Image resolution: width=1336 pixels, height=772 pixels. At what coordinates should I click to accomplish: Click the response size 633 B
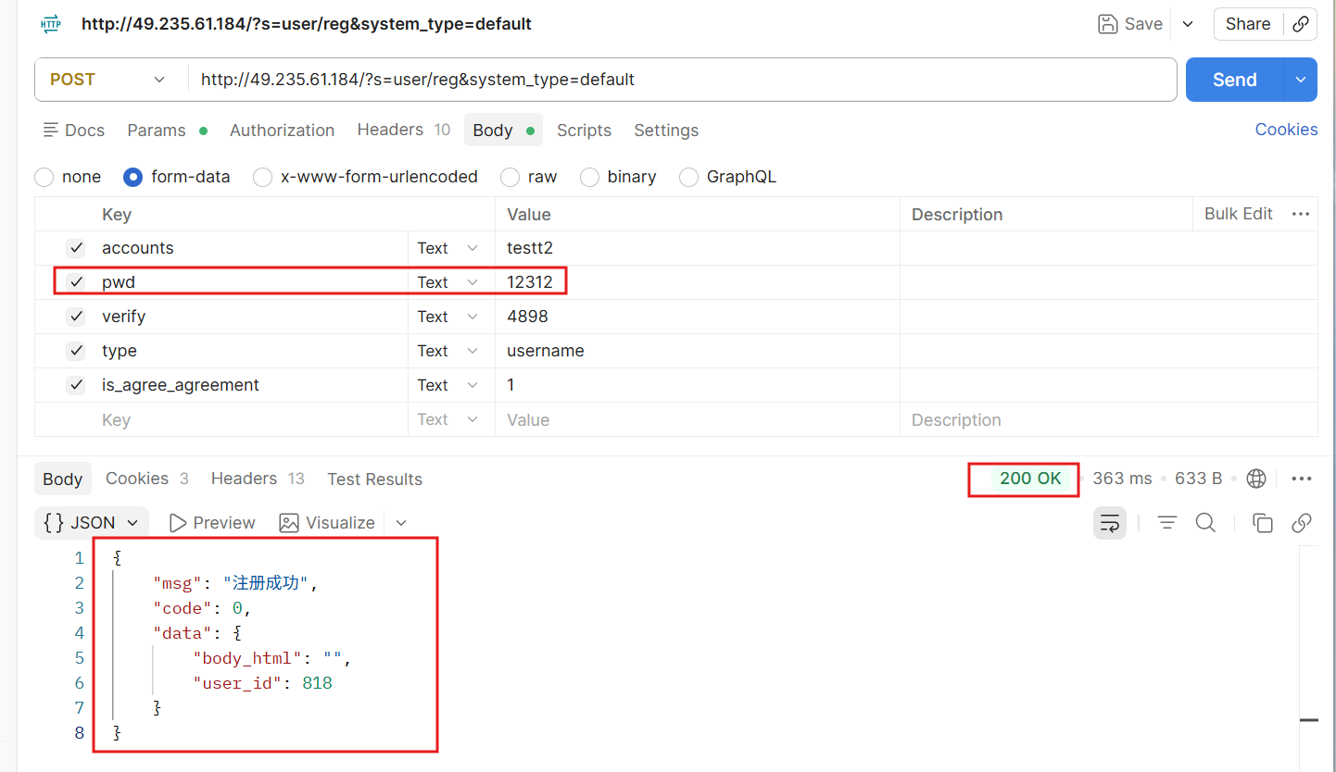coord(1198,479)
